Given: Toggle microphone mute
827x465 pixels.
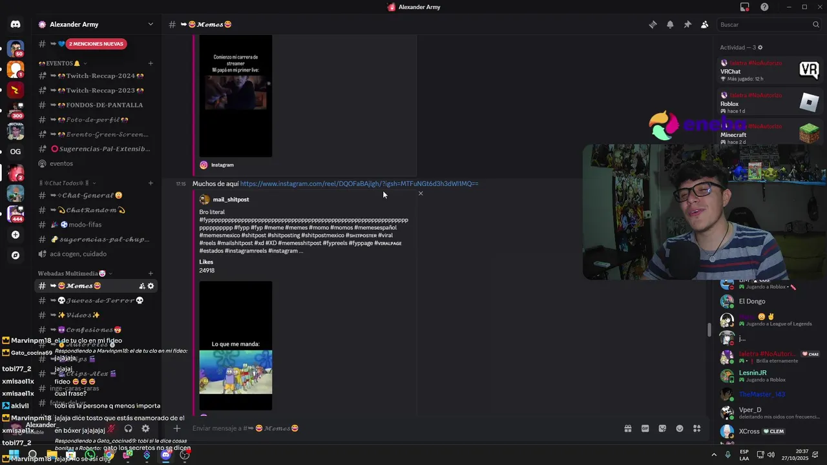Looking at the screenshot, I should pyautogui.click(x=111, y=428).
